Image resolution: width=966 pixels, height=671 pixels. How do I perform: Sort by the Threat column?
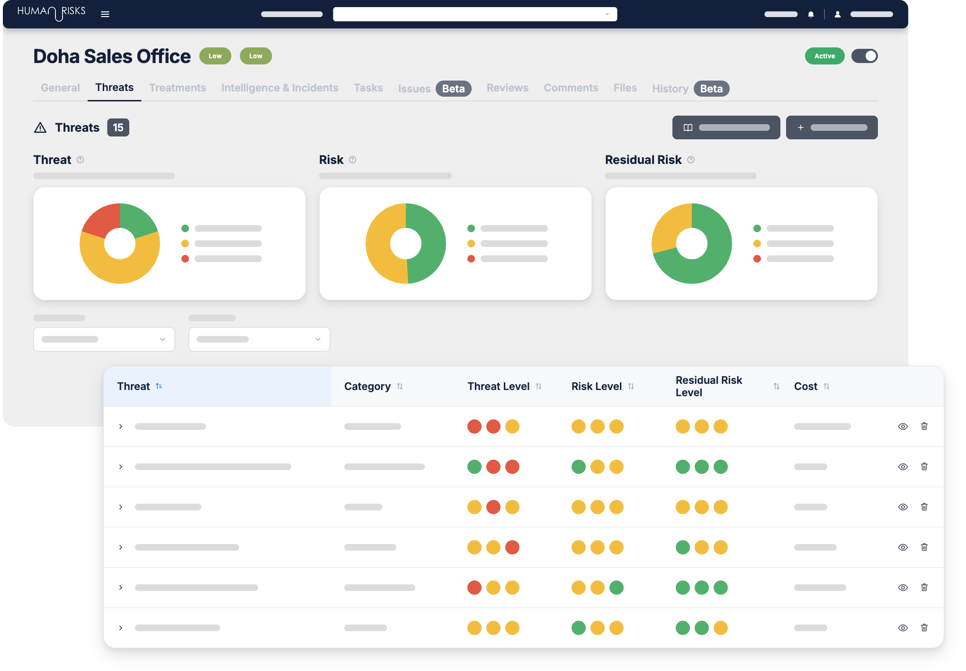[x=159, y=386]
